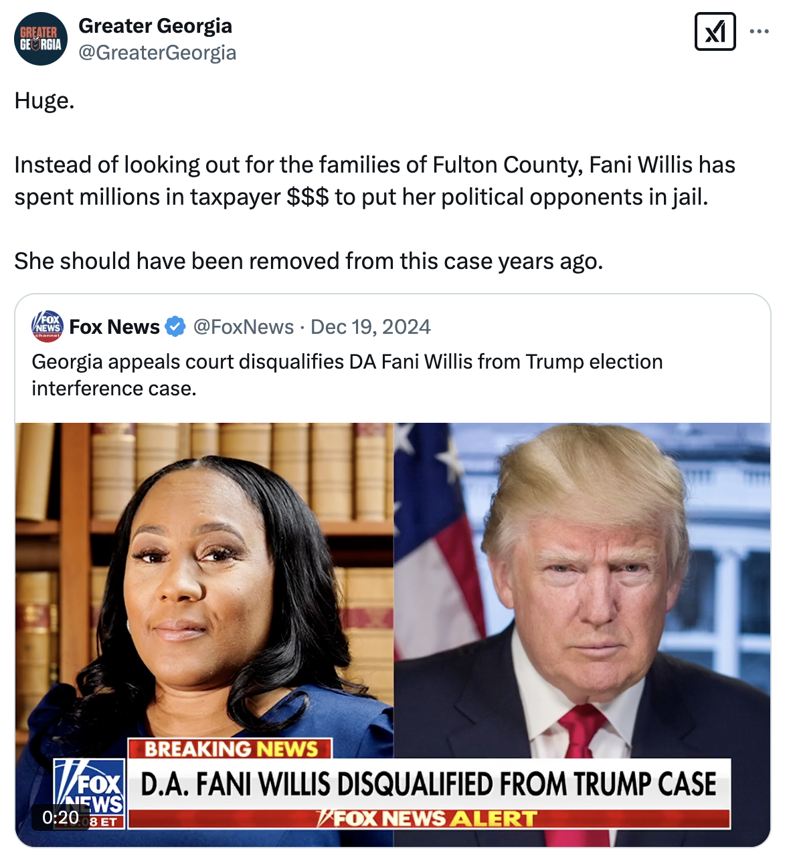Open the three-dot more options menu
This screenshot has width=787, height=863.
[760, 31]
